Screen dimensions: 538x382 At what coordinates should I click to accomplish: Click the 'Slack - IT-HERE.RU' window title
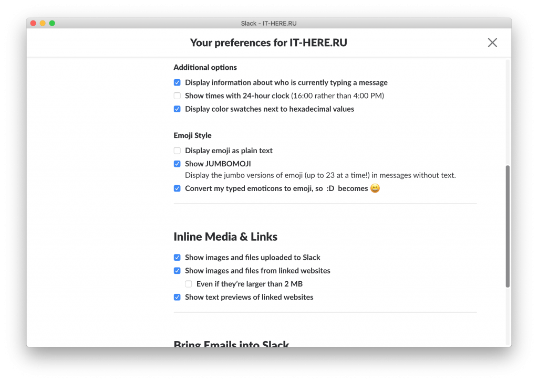(268, 23)
